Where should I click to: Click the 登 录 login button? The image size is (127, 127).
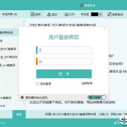64,74
